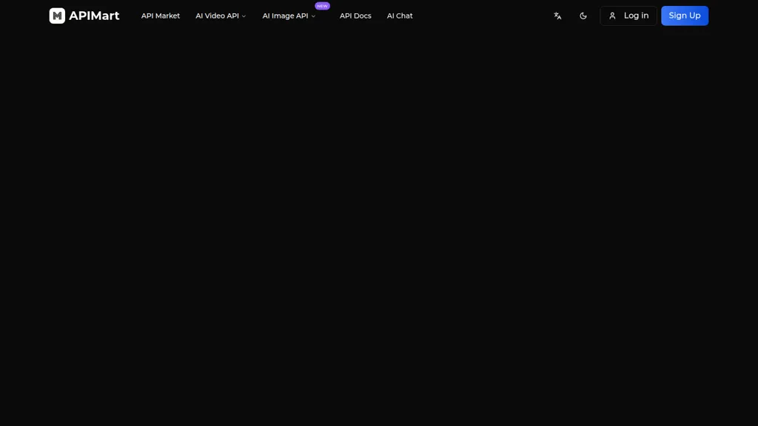Toggle dark mode via moon icon
This screenshot has width=758, height=426.
point(583,16)
